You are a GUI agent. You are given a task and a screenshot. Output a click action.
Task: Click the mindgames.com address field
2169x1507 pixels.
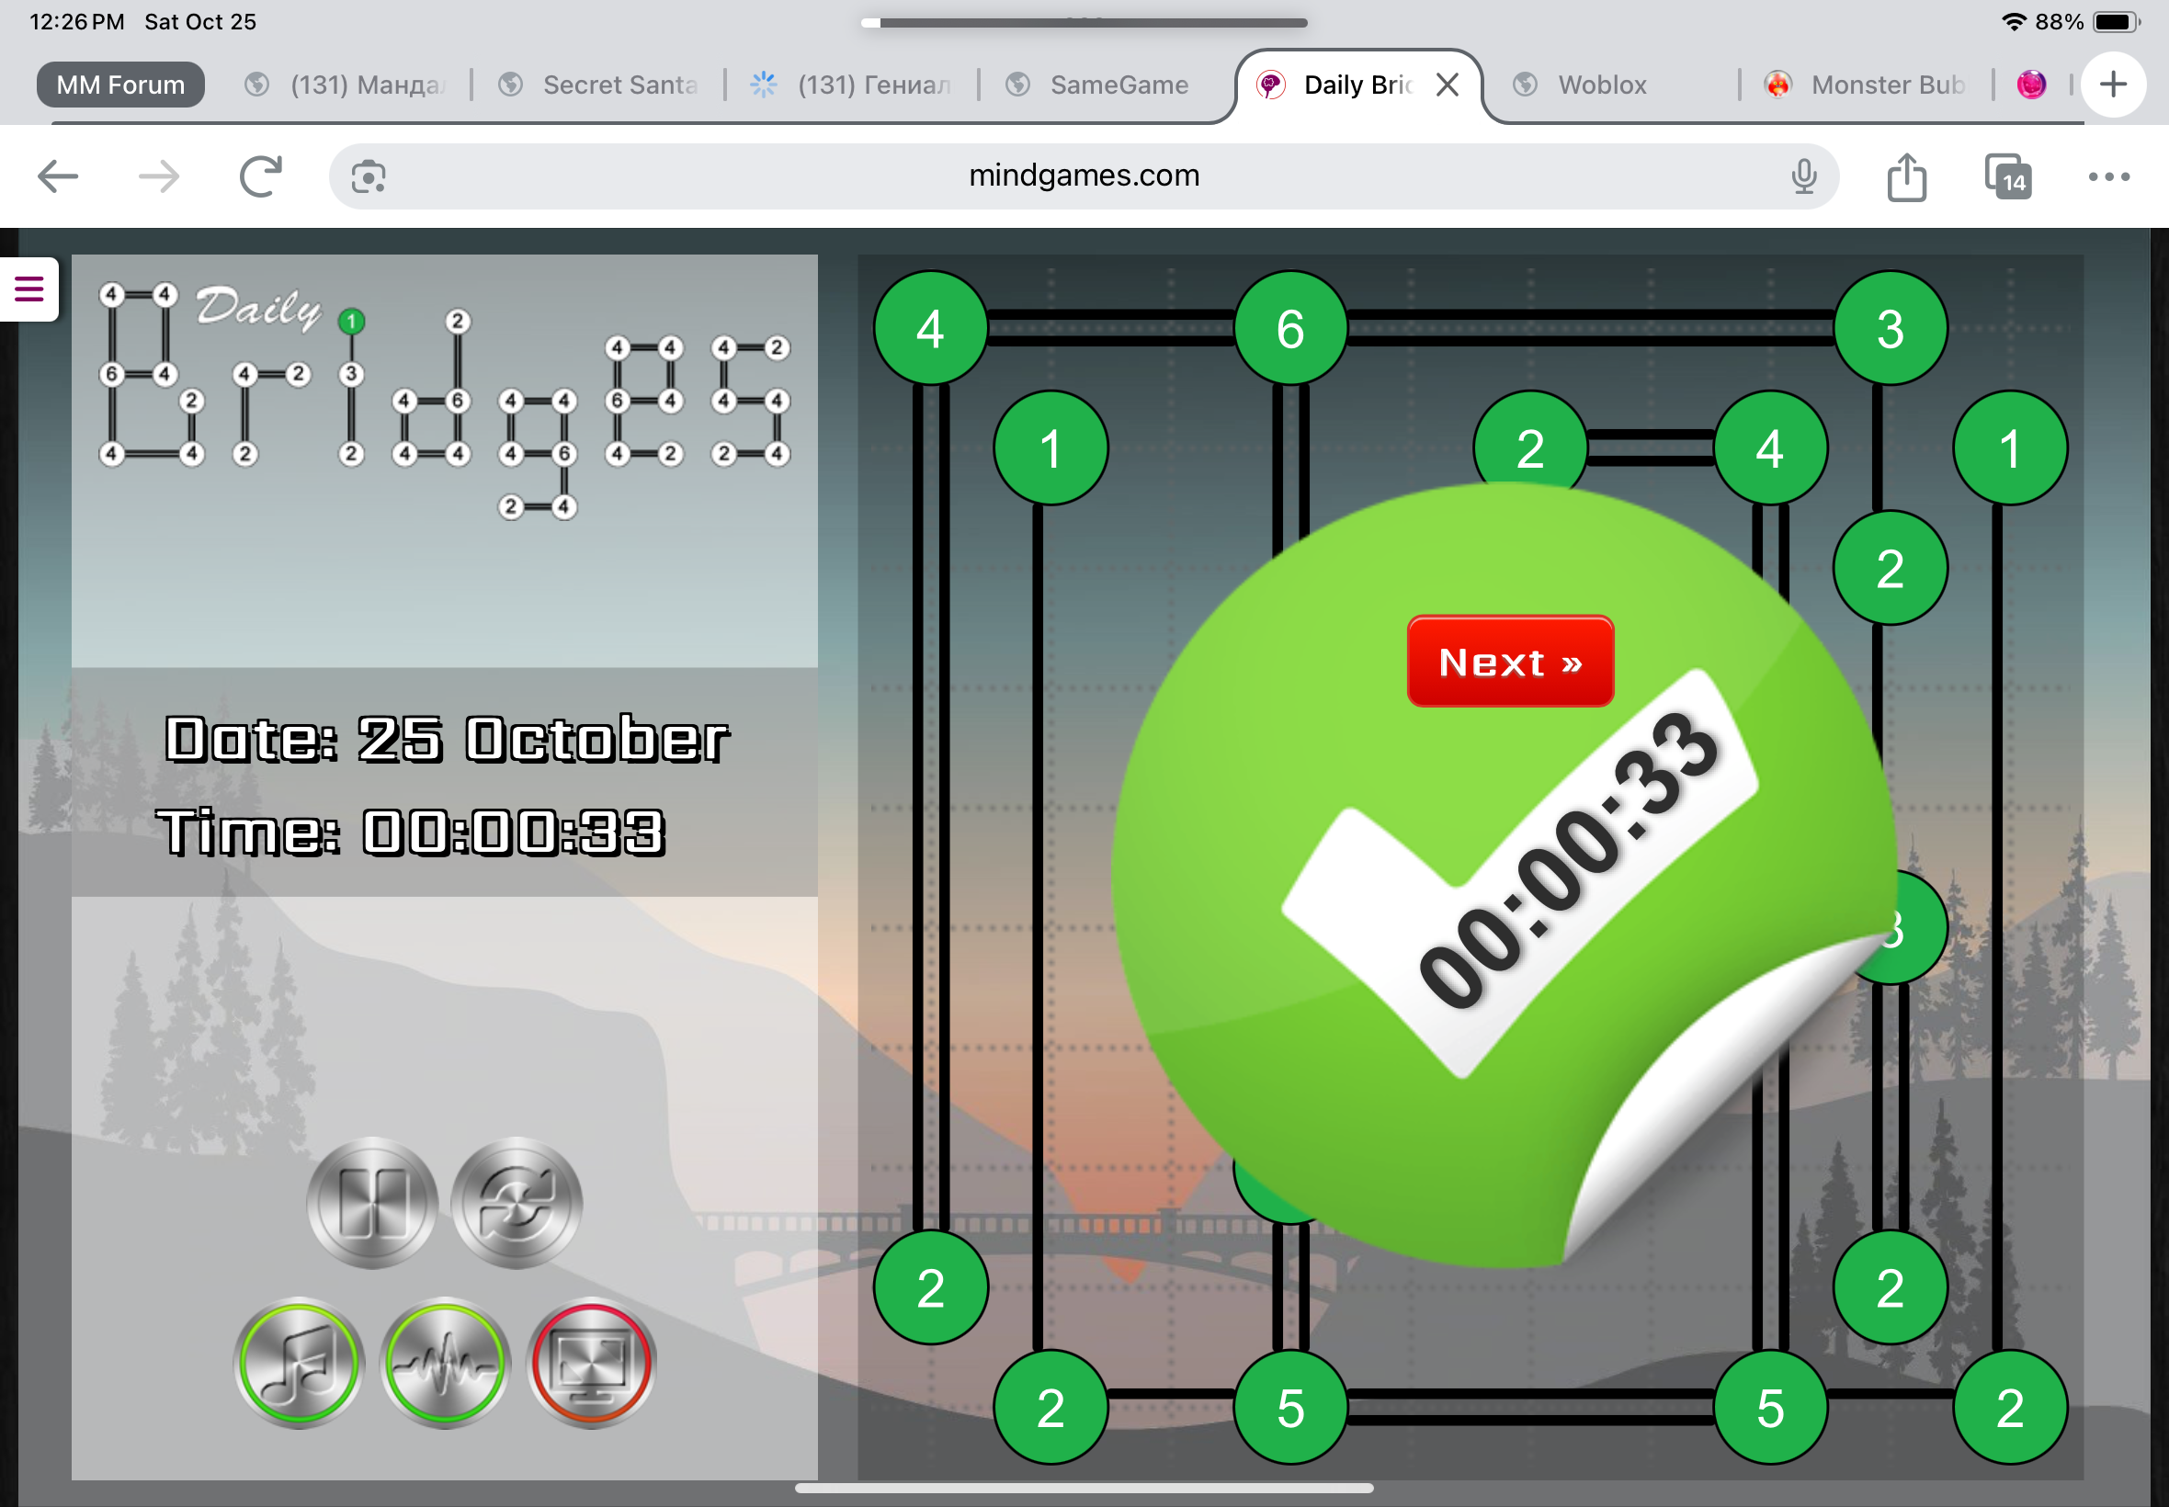[x=1083, y=176]
